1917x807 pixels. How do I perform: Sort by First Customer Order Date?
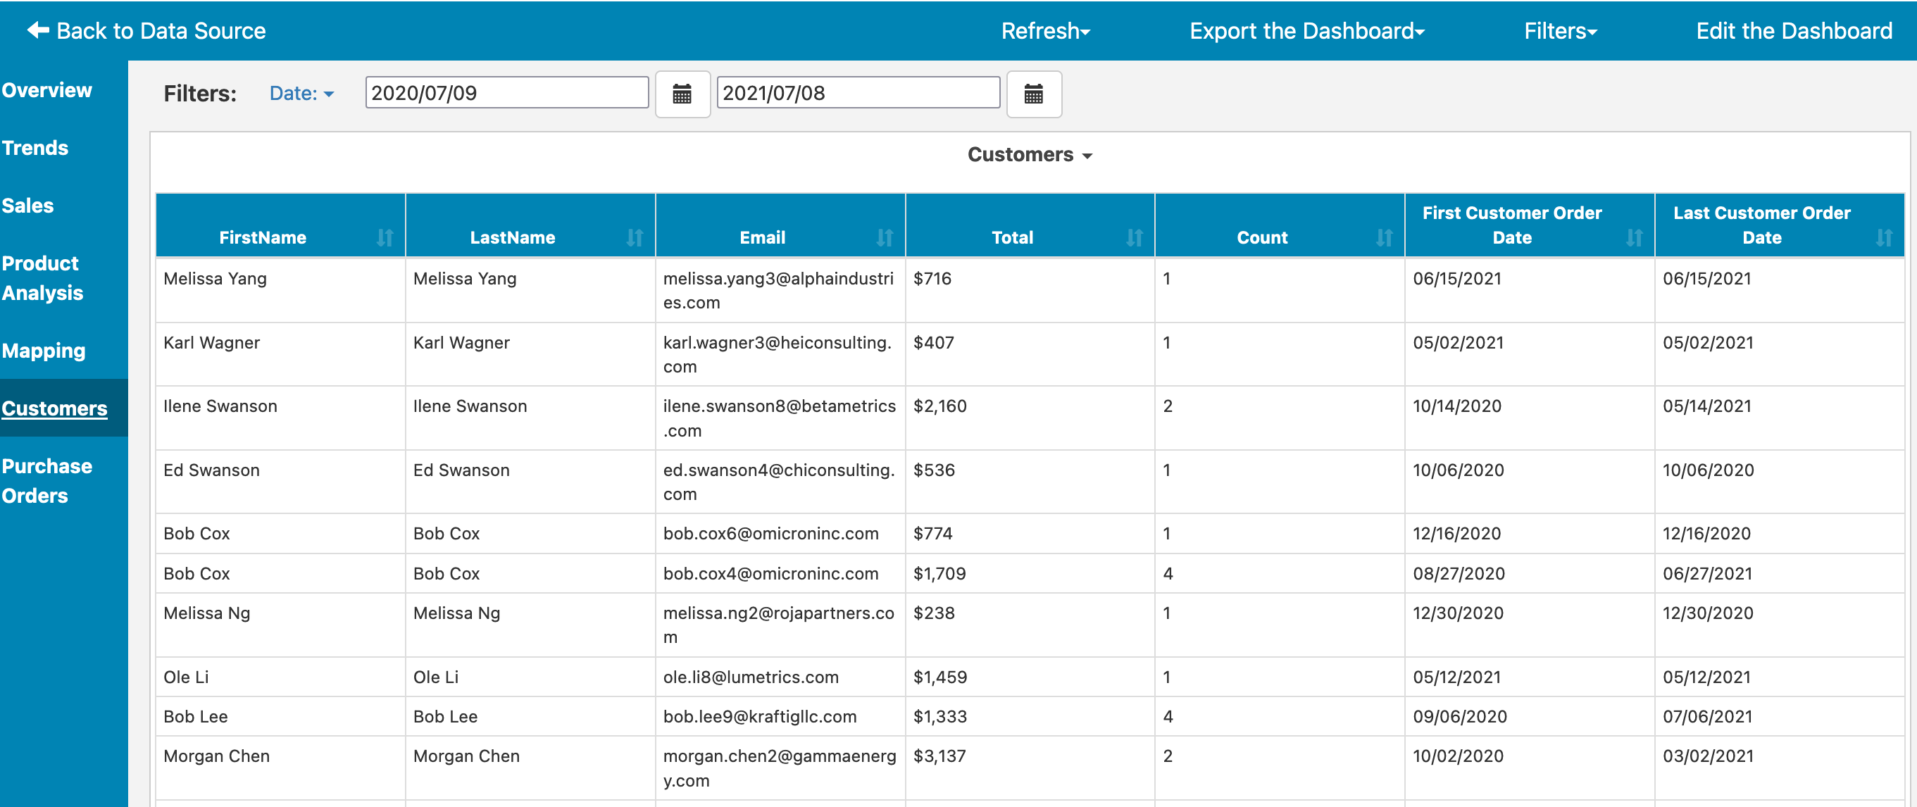pyautogui.click(x=1634, y=238)
